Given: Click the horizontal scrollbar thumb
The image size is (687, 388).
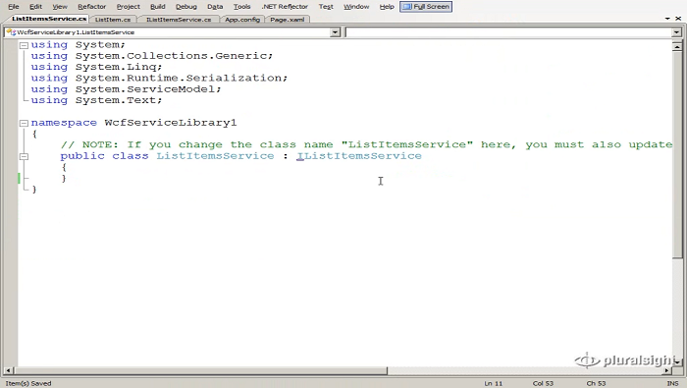Looking at the screenshot, I should 200,371.
